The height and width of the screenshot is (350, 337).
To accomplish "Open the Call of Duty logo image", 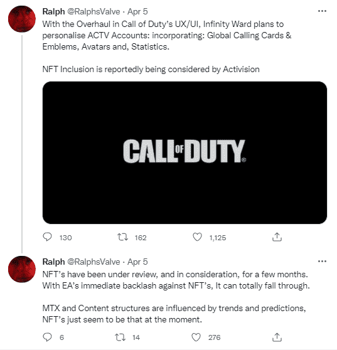I will click(x=185, y=152).
